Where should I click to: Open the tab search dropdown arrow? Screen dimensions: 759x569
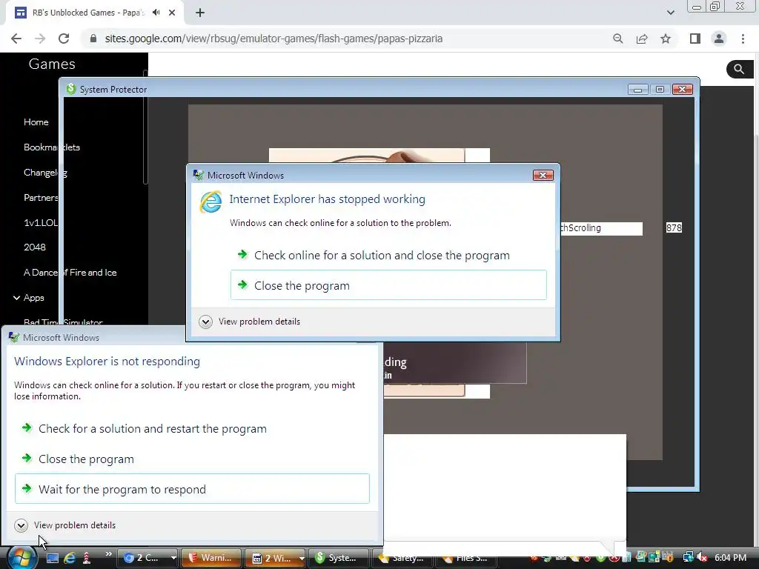click(x=670, y=13)
